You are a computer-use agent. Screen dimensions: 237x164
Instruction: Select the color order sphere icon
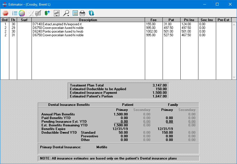click(21, 13)
